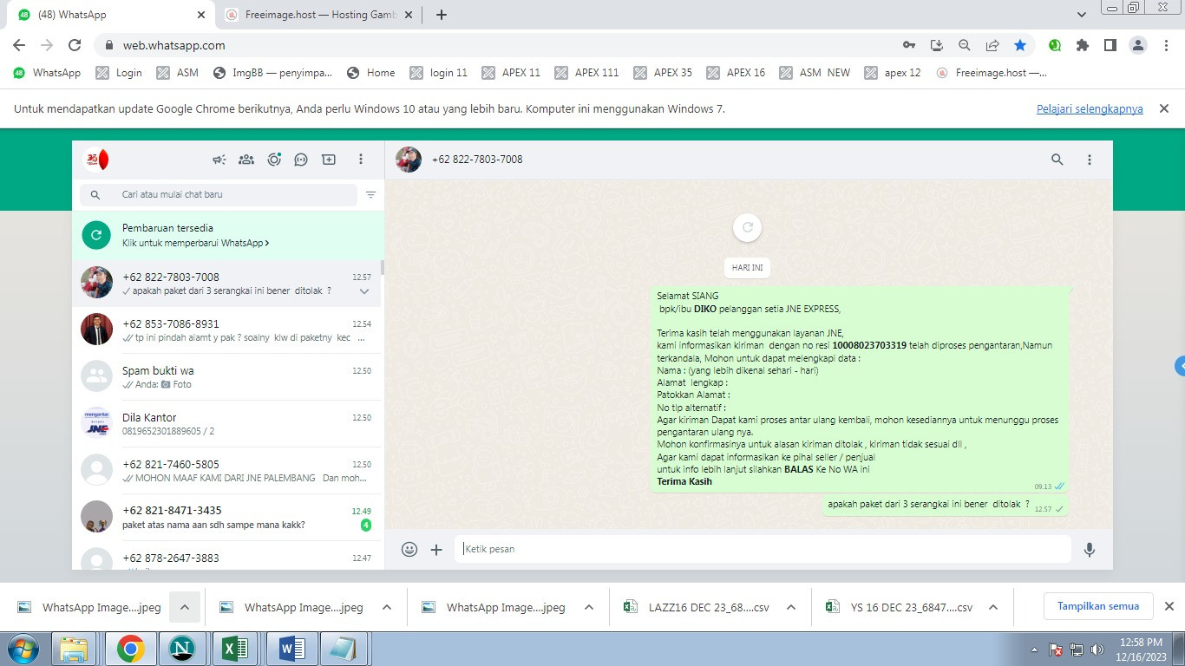Click the contact avatar in the conversation header
1185x666 pixels.
(409, 160)
